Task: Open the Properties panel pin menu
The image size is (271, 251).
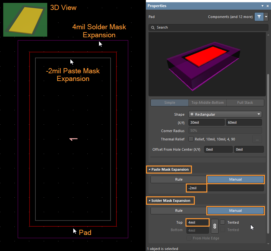Action: point(263,6)
